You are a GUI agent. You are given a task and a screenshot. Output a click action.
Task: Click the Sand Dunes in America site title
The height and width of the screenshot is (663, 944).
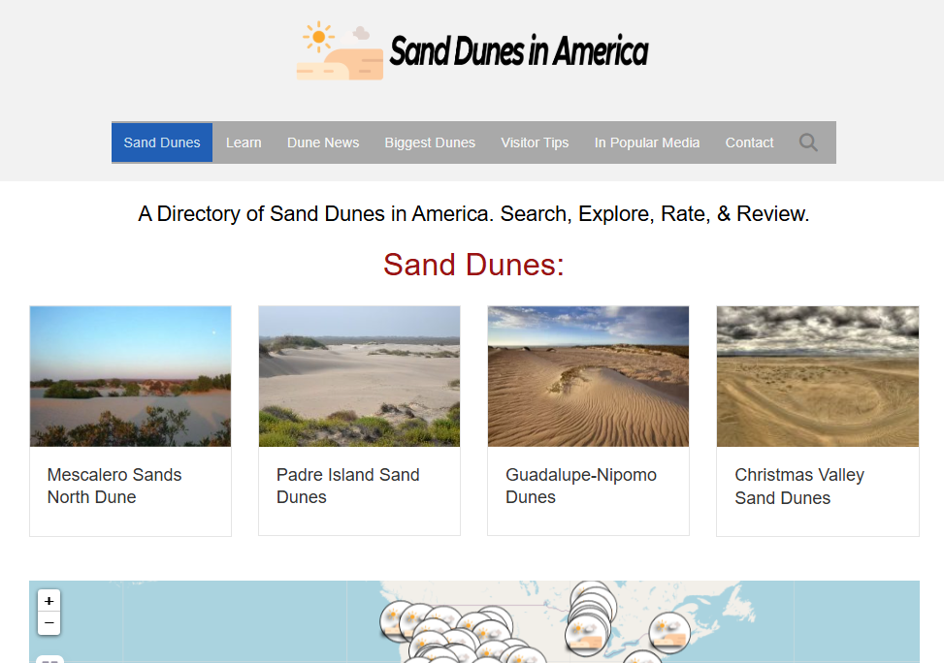click(x=519, y=51)
